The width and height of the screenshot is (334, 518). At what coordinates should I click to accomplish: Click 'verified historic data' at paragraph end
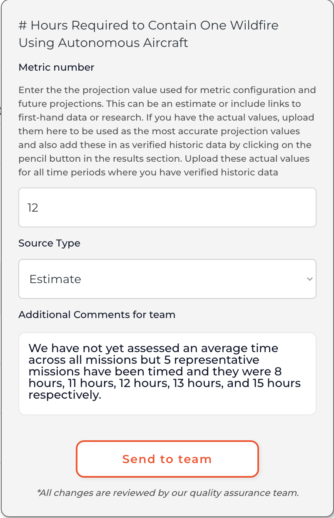235,172
